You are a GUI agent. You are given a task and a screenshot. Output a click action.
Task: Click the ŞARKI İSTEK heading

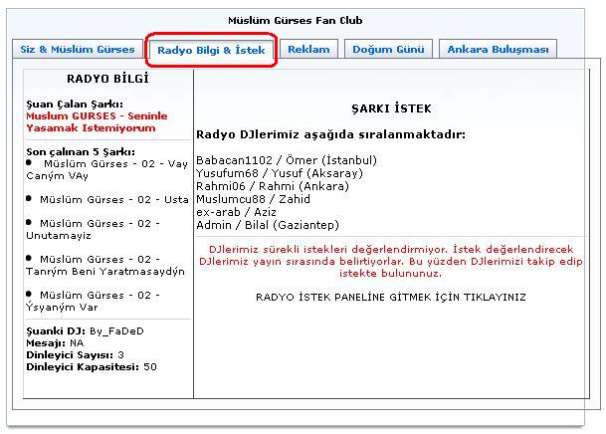pyautogui.click(x=391, y=108)
